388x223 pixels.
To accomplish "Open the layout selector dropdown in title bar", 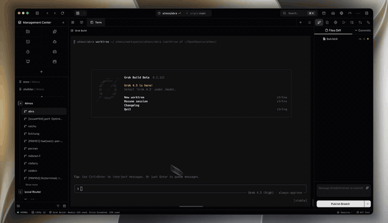I will click(81, 13).
